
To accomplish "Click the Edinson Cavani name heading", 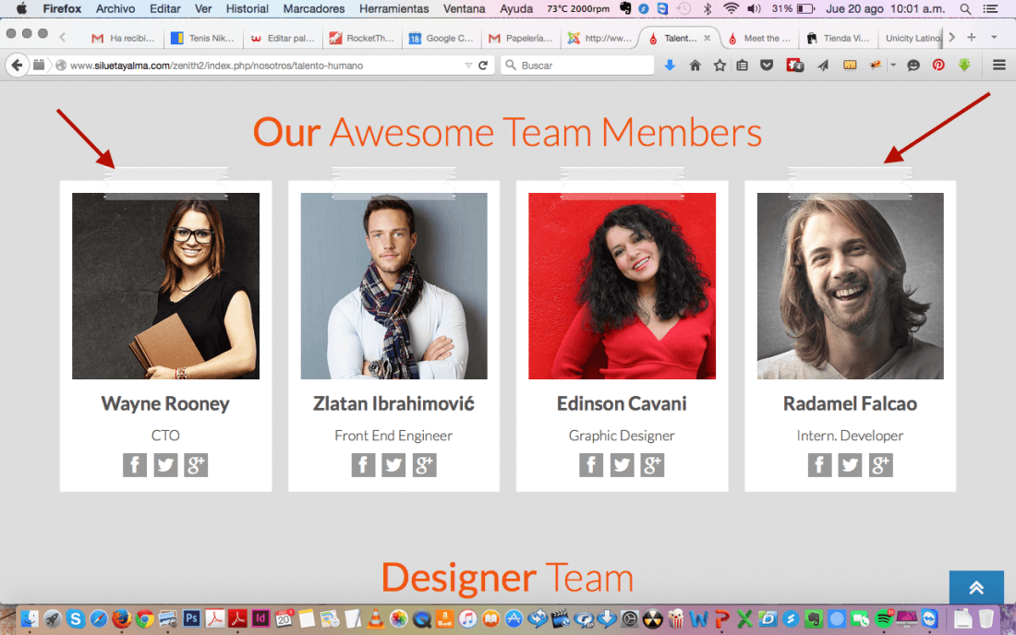I will (622, 404).
